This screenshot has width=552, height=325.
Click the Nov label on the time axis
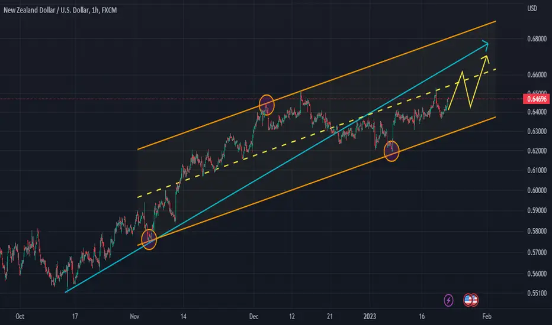(134, 316)
